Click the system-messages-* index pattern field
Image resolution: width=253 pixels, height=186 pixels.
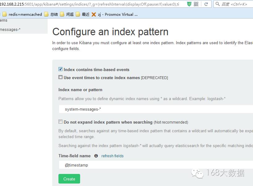coord(156,109)
